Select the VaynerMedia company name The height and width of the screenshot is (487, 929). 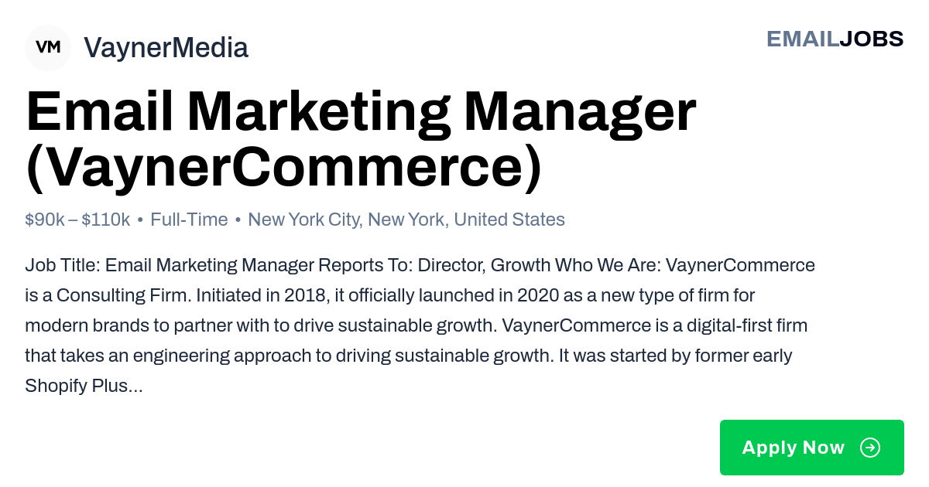(x=166, y=48)
